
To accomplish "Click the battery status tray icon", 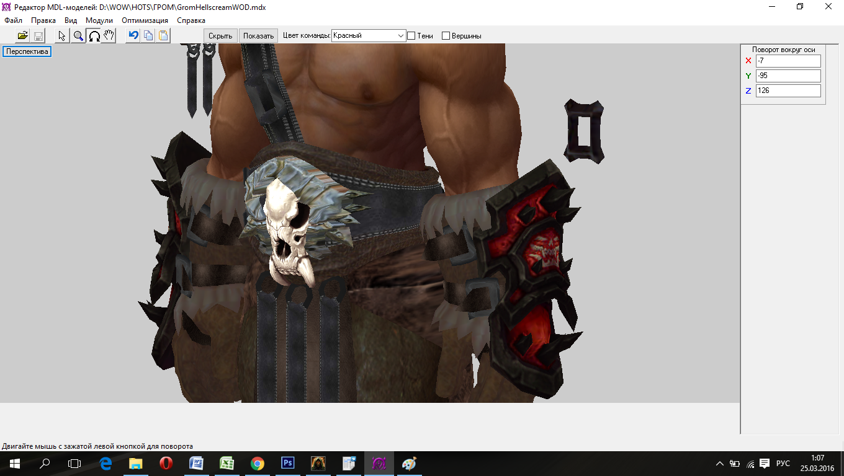I will 735,464.
